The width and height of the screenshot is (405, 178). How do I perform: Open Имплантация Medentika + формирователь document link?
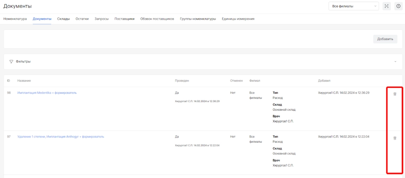pyautogui.click(x=47, y=93)
